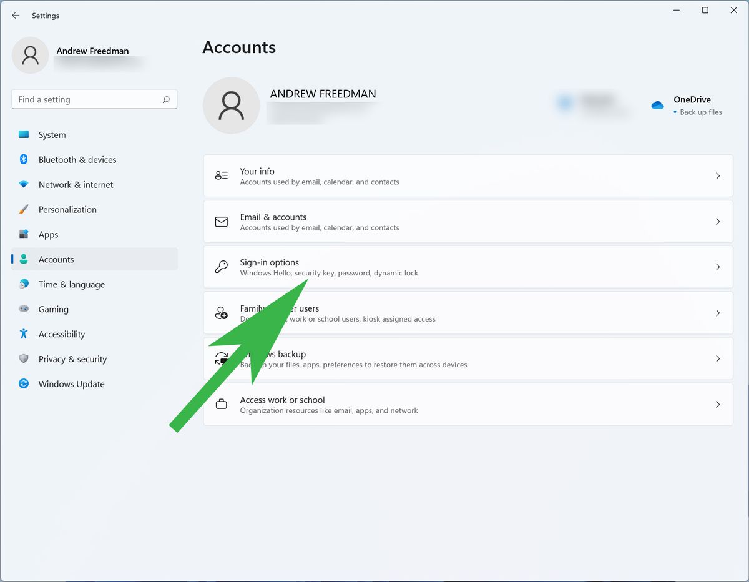Screen dimensions: 749x582
Task: Click the Email & accounts envelope icon
Action: pyautogui.click(x=222, y=221)
